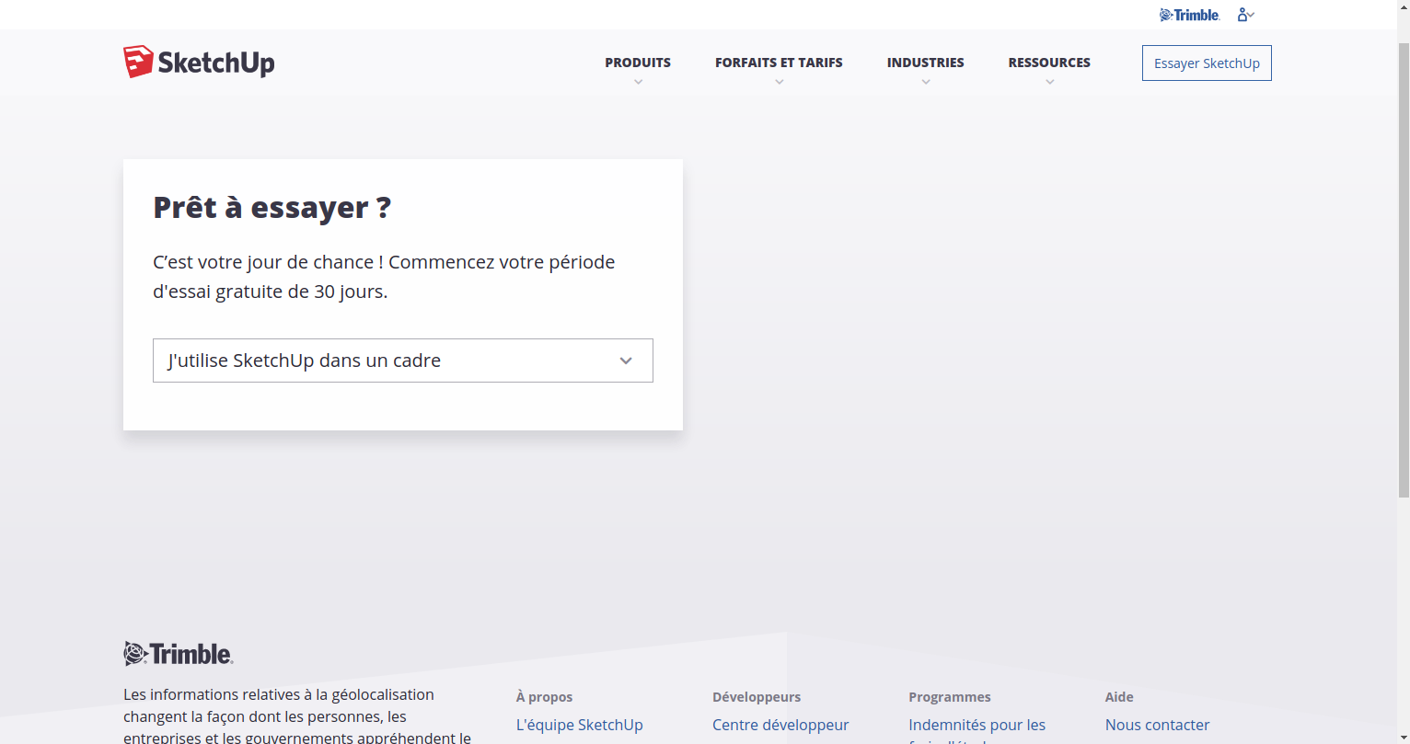Screen dimensions: 1410x744
Task: Click the "Prêt à essayer ?" heading
Action: (x=272, y=208)
